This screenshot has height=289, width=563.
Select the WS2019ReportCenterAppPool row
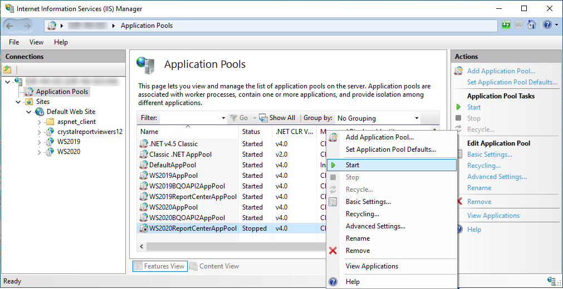[x=231, y=197]
